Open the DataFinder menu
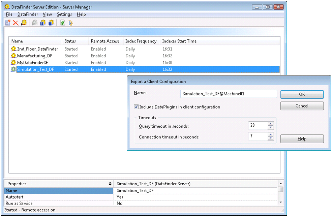This screenshot has height=216, width=332. [28, 14]
